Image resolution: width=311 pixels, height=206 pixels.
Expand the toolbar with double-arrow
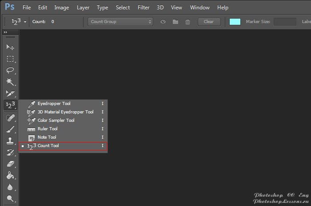6,32
